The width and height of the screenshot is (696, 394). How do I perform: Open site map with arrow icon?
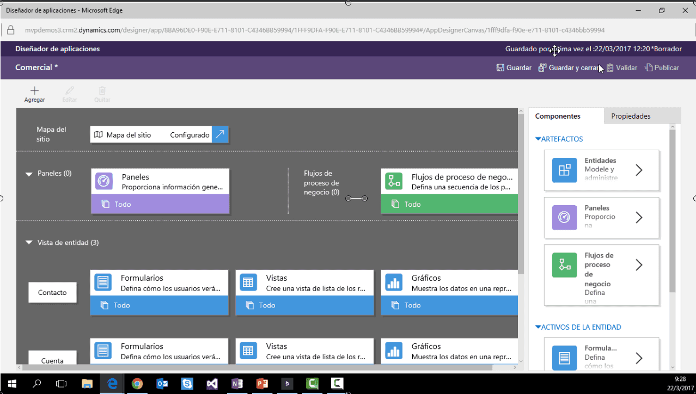tap(220, 134)
